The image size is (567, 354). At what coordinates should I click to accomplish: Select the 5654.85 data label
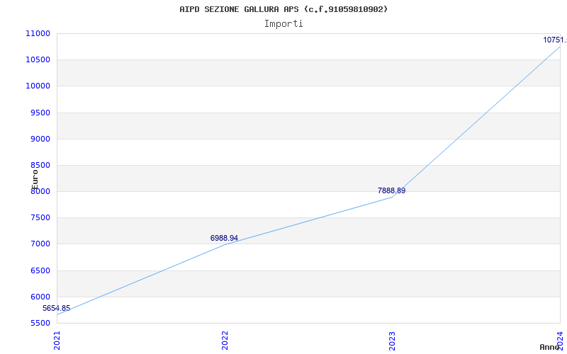coord(57,309)
